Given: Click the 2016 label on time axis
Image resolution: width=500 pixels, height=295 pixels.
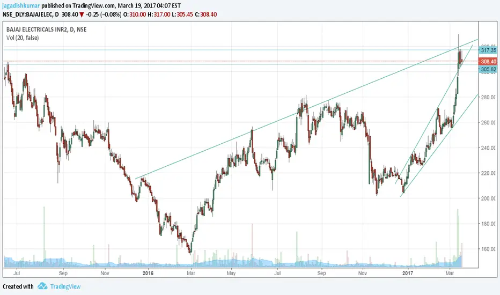Looking at the screenshot, I should point(148,273).
